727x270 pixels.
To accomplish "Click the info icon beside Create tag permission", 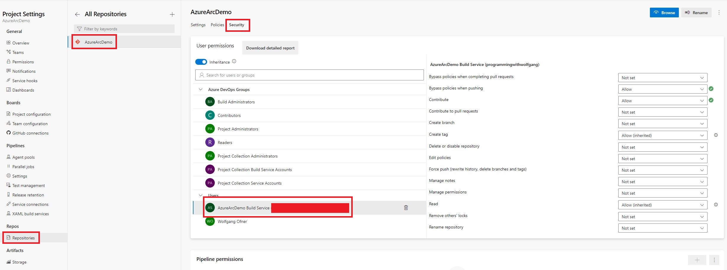I will click(x=716, y=135).
